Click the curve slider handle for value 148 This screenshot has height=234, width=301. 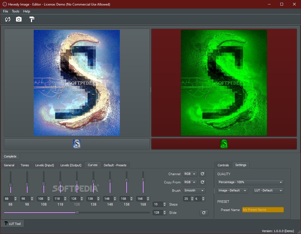110,181
